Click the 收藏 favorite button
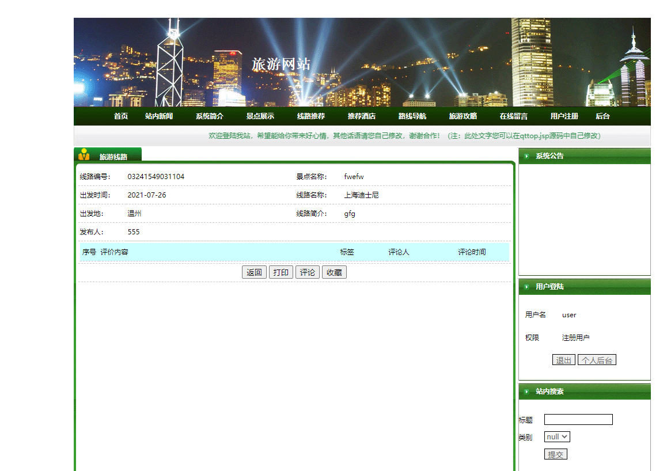This screenshot has width=667, height=471. coord(334,272)
